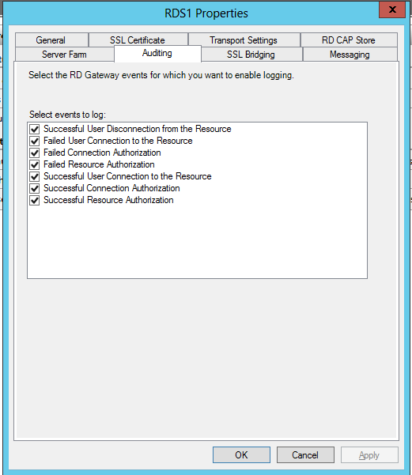Close the RDS1 Properties dialog
This screenshot has height=475, width=412.
392,9
